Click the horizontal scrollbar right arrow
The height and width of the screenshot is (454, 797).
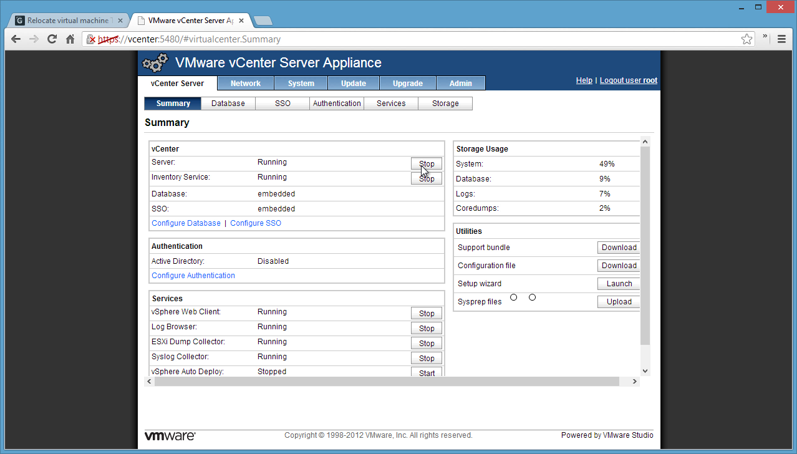[x=635, y=381]
